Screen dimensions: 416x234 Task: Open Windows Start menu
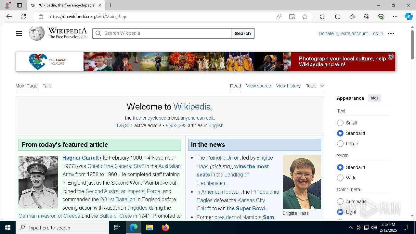click(8, 227)
